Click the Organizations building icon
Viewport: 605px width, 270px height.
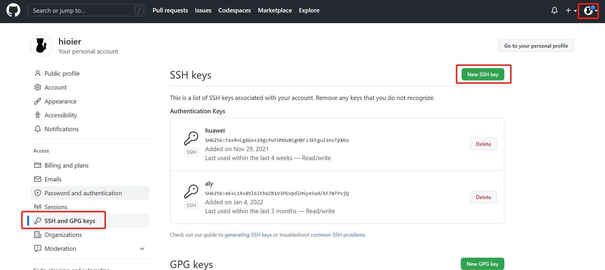point(38,235)
